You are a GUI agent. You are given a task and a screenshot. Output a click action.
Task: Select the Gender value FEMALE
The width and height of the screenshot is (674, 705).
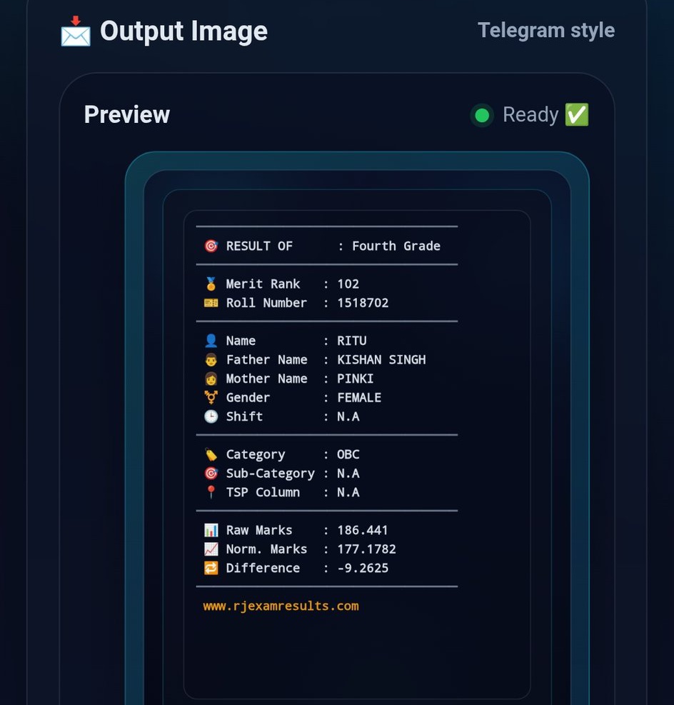(359, 397)
